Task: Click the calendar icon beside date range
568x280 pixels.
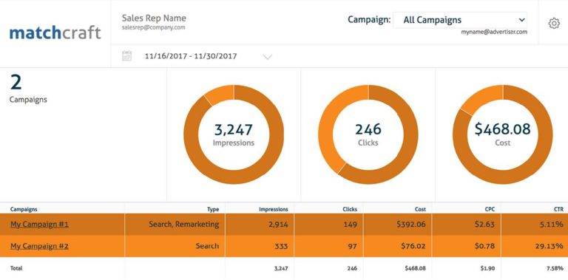Action: (x=126, y=55)
